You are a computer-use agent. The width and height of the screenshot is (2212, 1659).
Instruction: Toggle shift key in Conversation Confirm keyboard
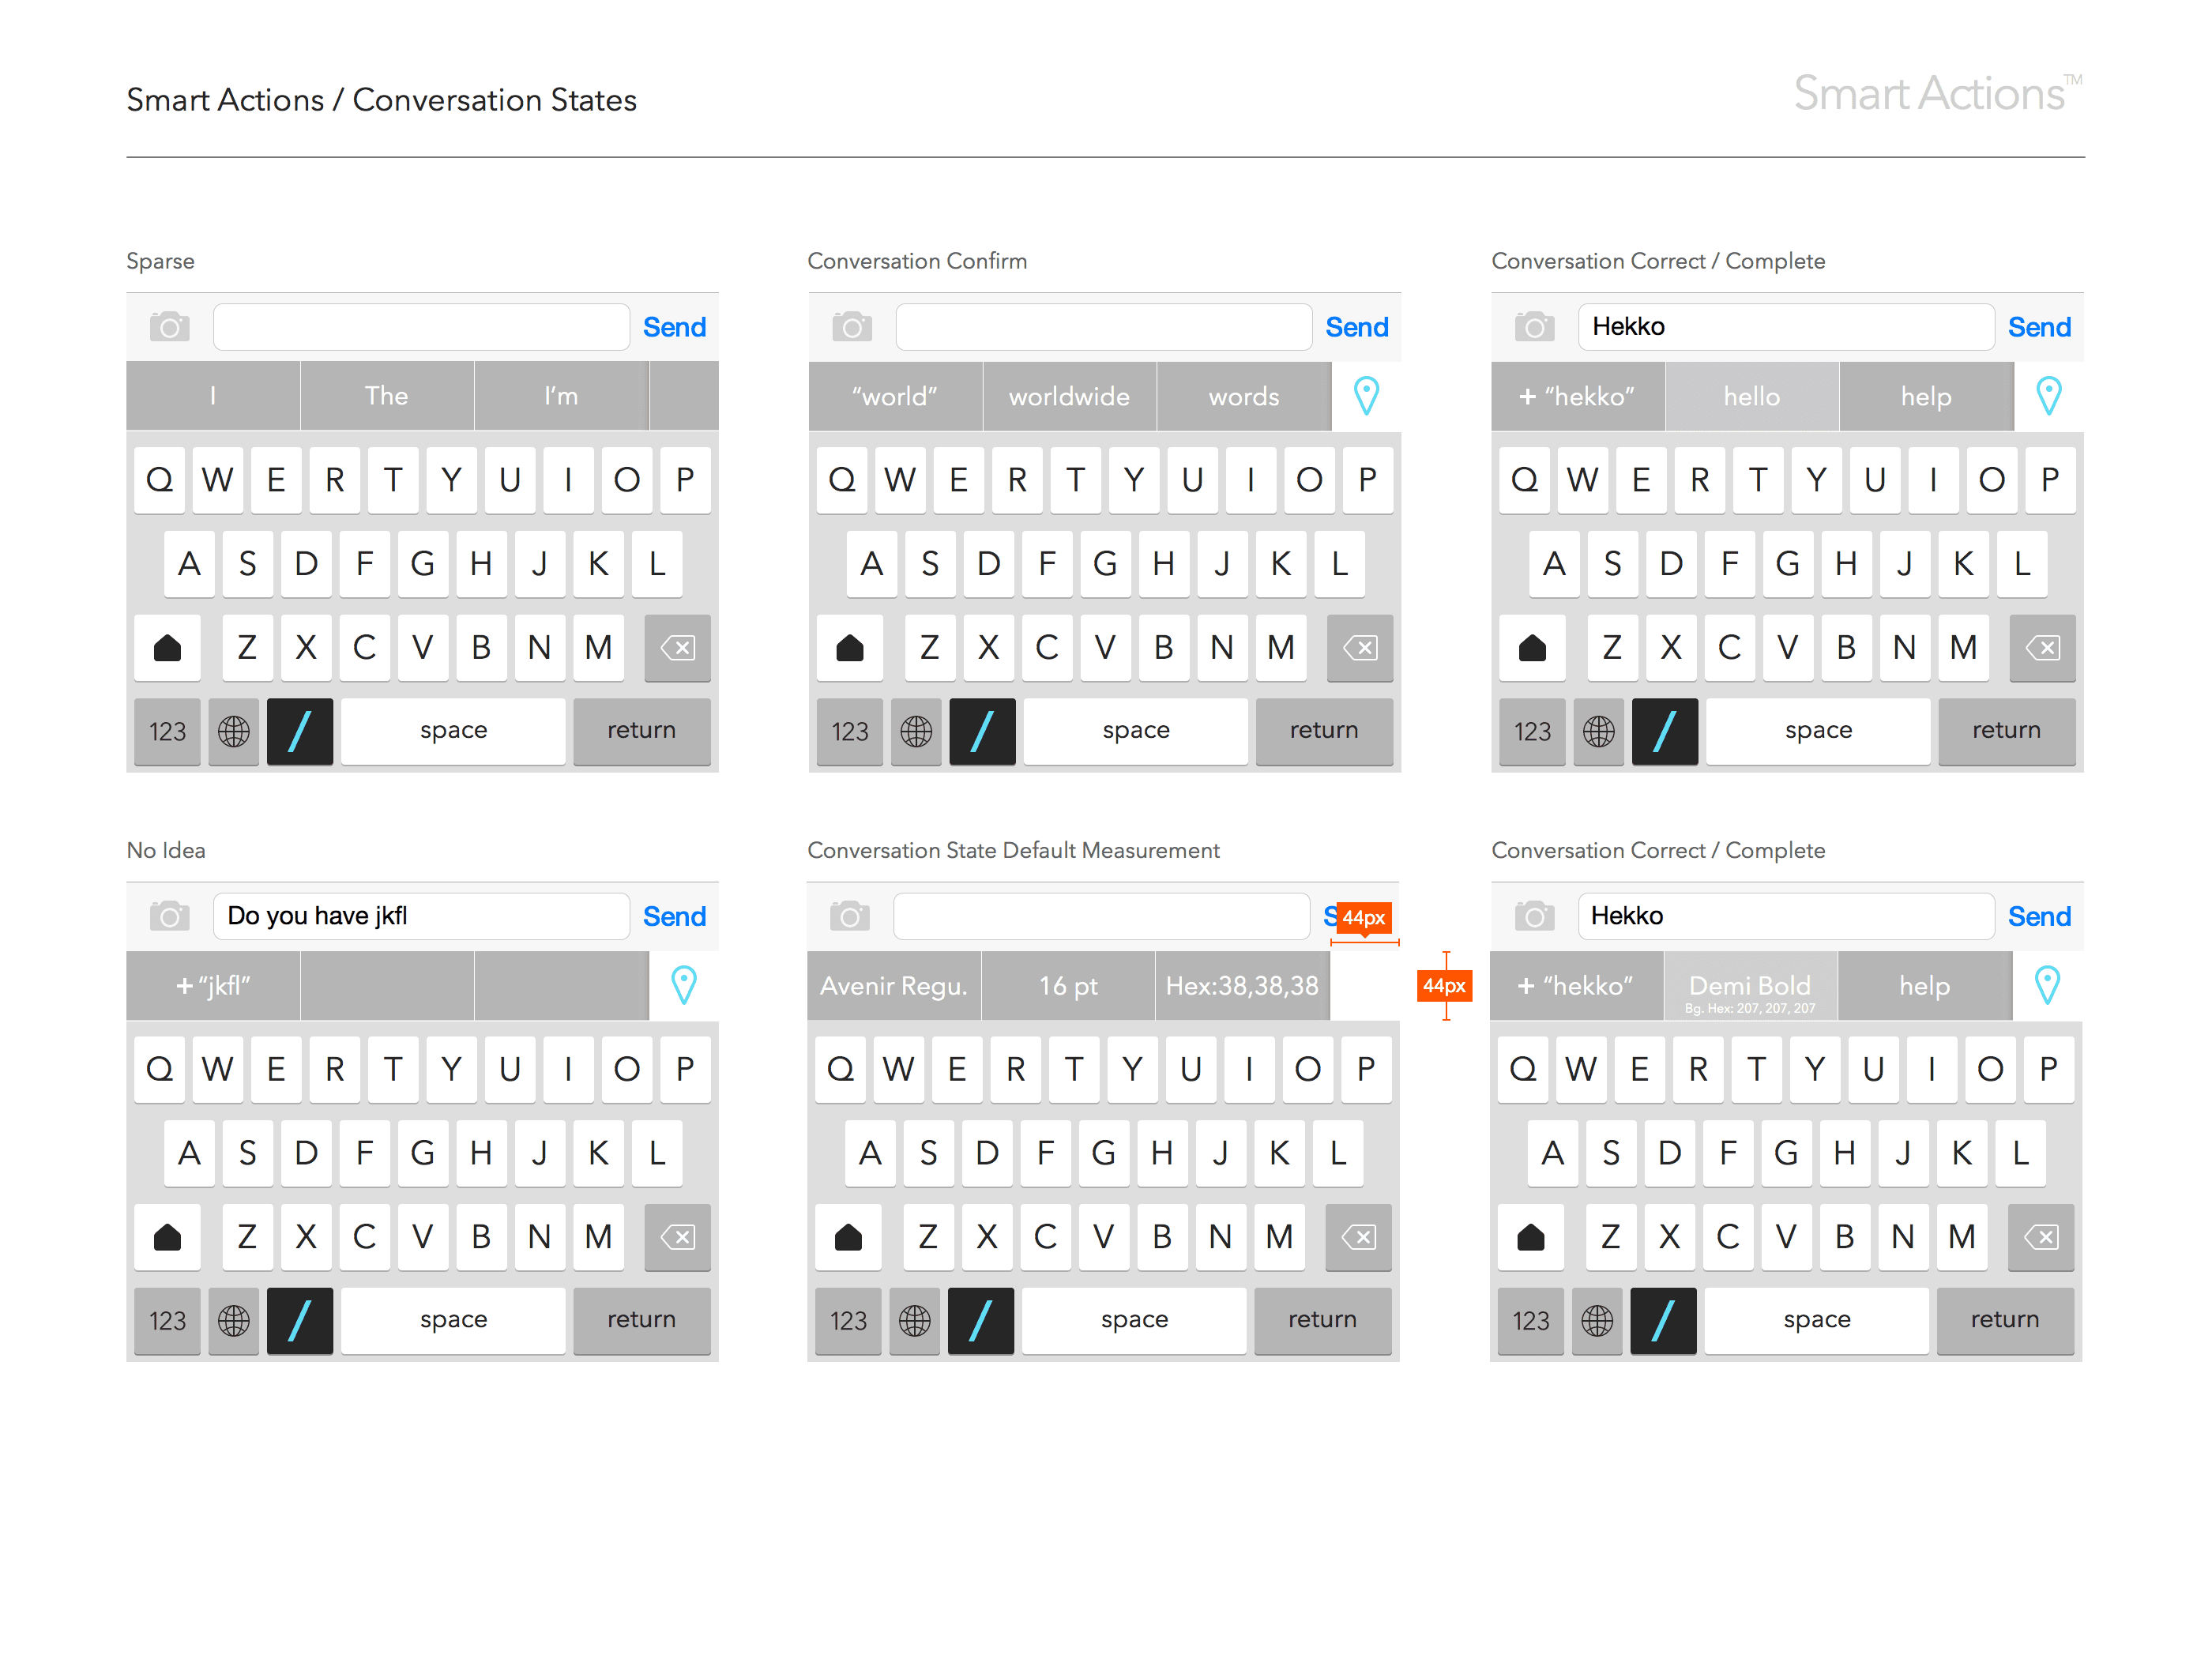coord(849,648)
